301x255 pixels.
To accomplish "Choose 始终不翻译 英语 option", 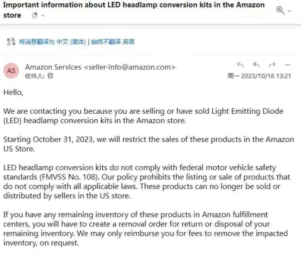I will (113, 42).
